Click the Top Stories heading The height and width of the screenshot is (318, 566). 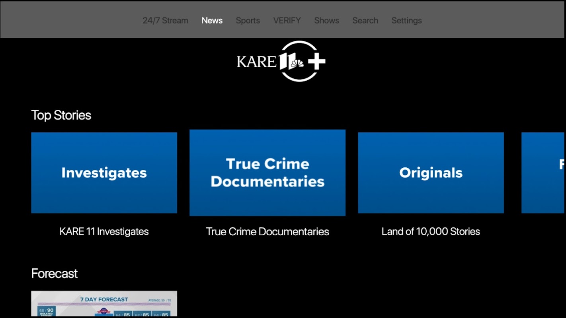(61, 115)
